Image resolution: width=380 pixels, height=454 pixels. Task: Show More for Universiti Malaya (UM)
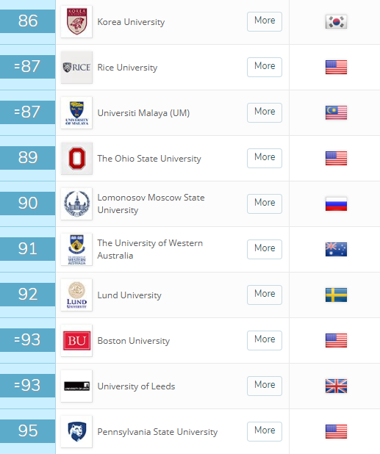[x=265, y=112]
